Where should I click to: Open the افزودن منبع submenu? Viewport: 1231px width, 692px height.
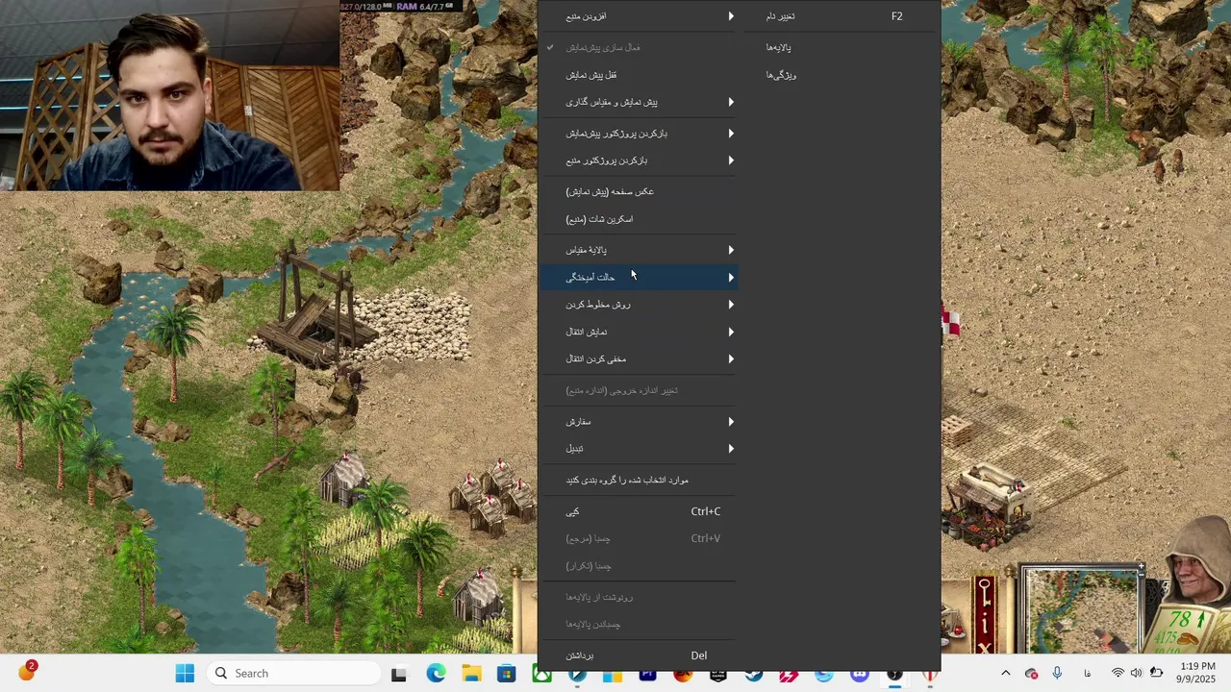click(x=640, y=16)
